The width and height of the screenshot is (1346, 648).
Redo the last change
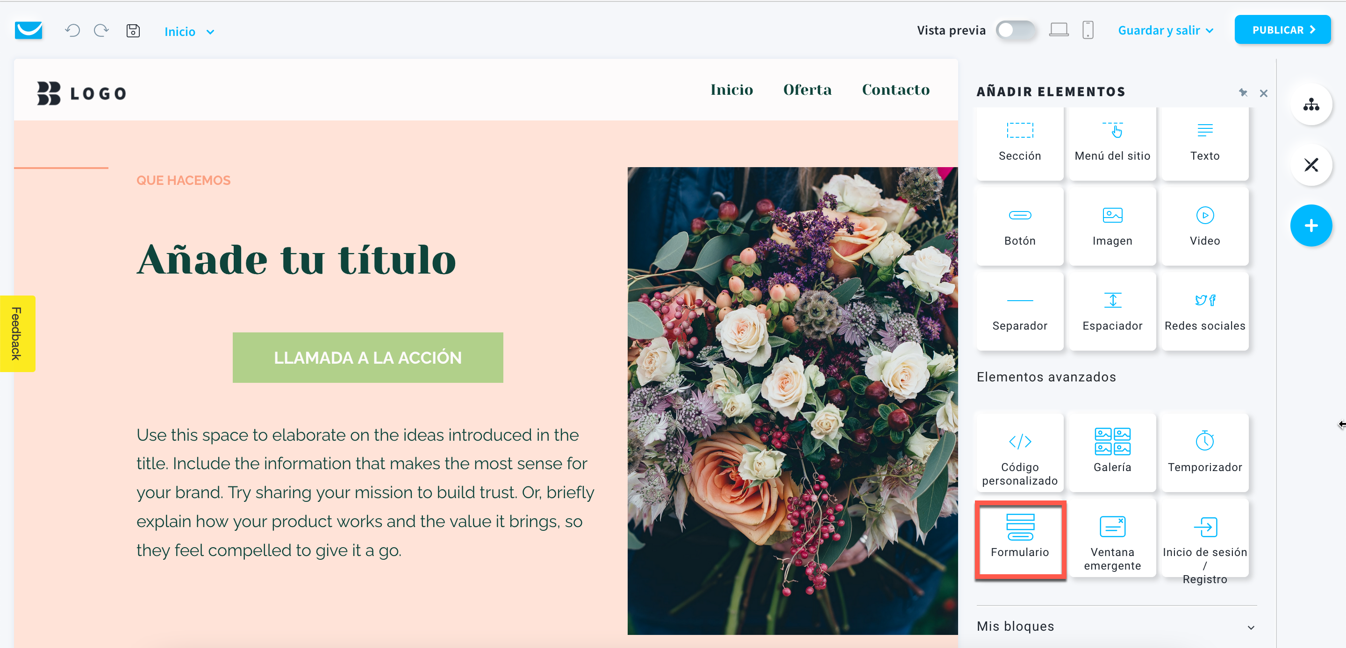tap(101, 30)
